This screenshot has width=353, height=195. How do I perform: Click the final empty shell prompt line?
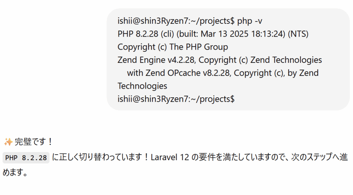pos(176,99)
